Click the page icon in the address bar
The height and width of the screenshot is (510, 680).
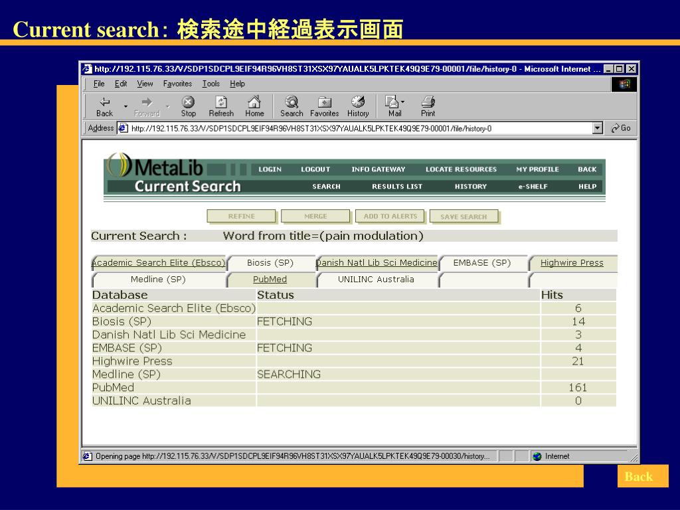tap(123, 128)
